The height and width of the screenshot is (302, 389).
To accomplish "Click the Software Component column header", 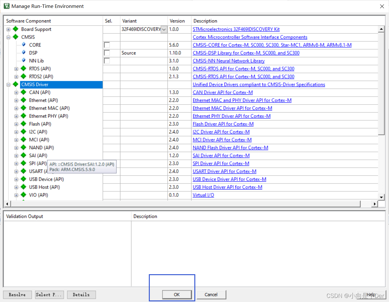I will (53, 21).
